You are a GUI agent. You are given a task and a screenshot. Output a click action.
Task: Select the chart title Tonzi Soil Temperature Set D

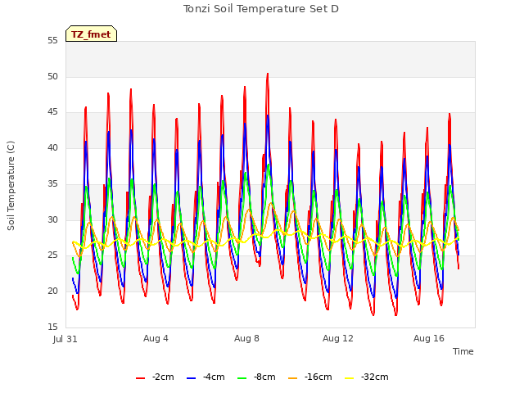[x=261, y=9]
